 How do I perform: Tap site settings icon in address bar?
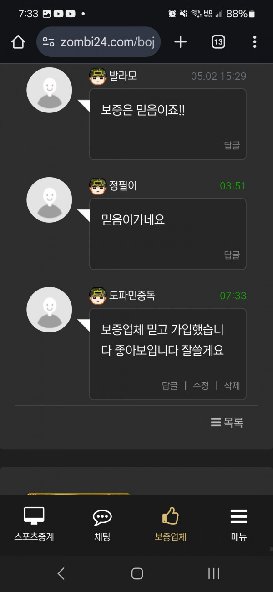click(x=48, y=42)
